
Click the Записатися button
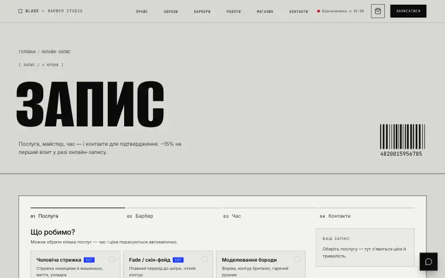408,11
